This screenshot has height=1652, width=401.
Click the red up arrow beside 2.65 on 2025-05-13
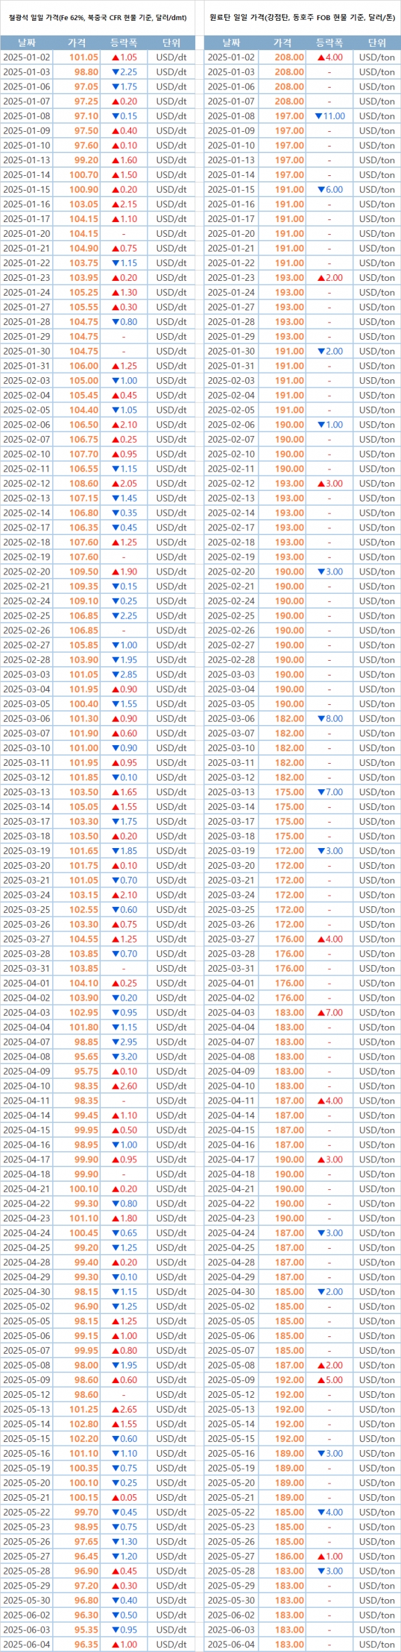point(115,1409)
